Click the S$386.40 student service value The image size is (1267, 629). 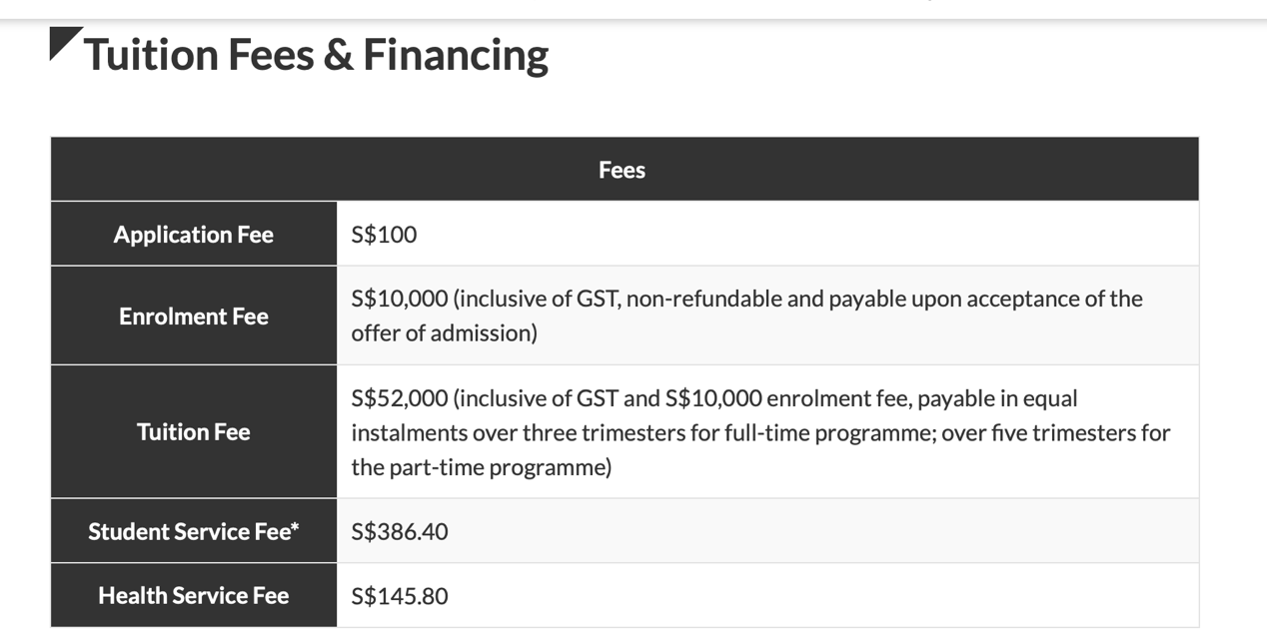[x=400, y=531]
